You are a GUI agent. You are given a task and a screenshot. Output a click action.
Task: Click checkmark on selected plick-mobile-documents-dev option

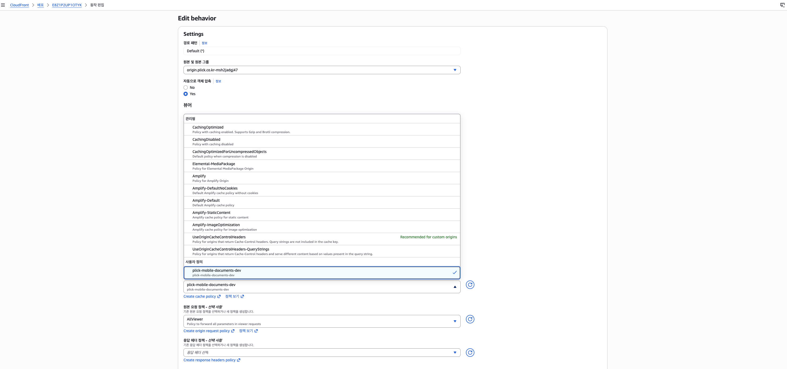[454, 273]
